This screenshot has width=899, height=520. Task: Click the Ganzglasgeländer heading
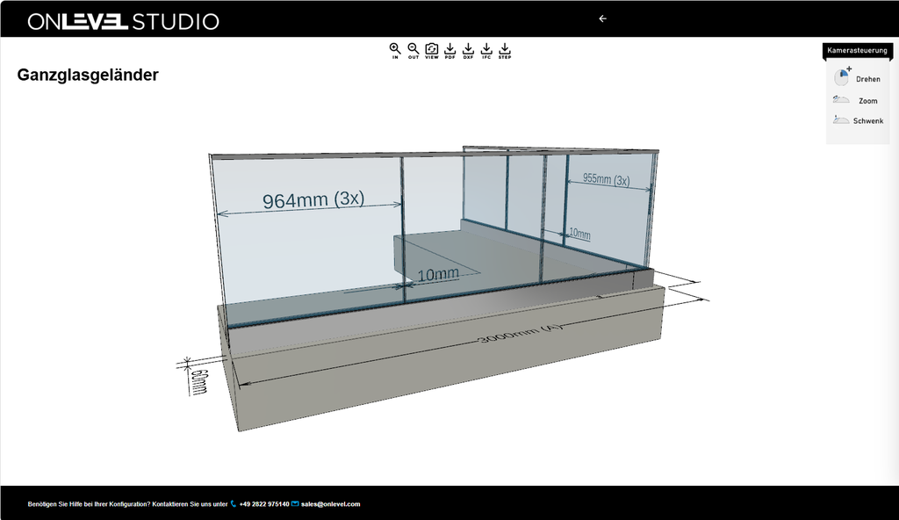point(88,76)
